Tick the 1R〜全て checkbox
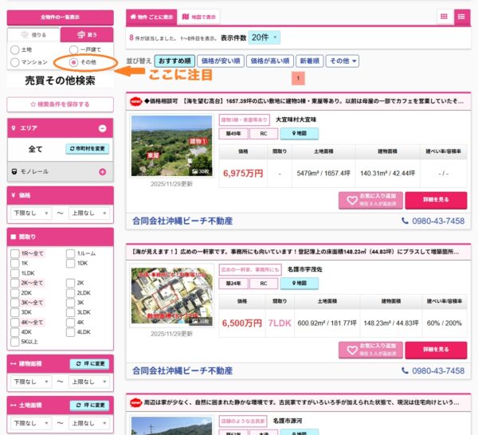This screenshot has width=478, height=435. (x=16, y=253)
